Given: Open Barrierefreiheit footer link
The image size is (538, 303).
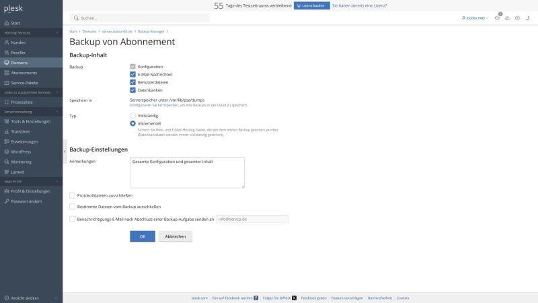Looking at the screenshot, I should tap(379, 298).
